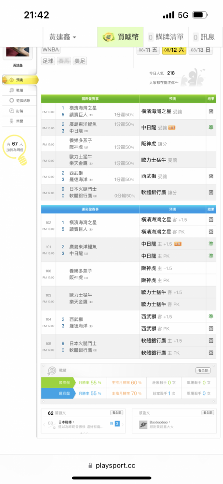
Task: Select the 美足 category tag
Action: pos(80,61)
